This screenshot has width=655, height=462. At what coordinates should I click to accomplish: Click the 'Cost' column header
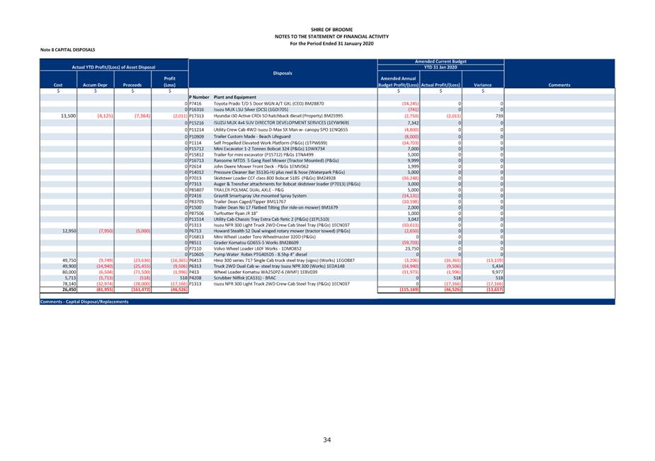(58, 85)
